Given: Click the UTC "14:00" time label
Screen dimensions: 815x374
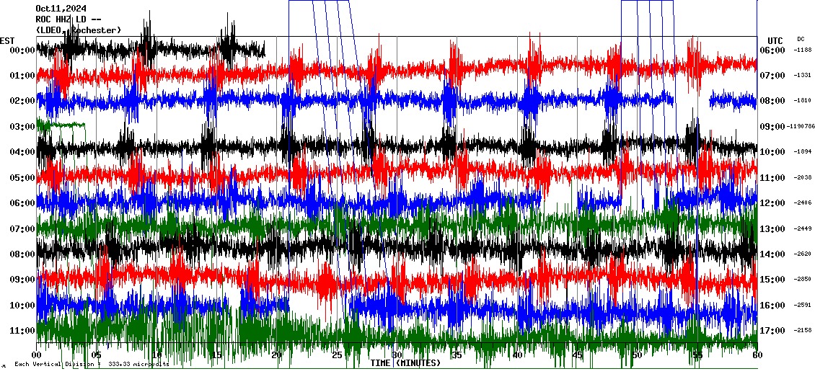Looking at the screenshot, I should 772,254.
